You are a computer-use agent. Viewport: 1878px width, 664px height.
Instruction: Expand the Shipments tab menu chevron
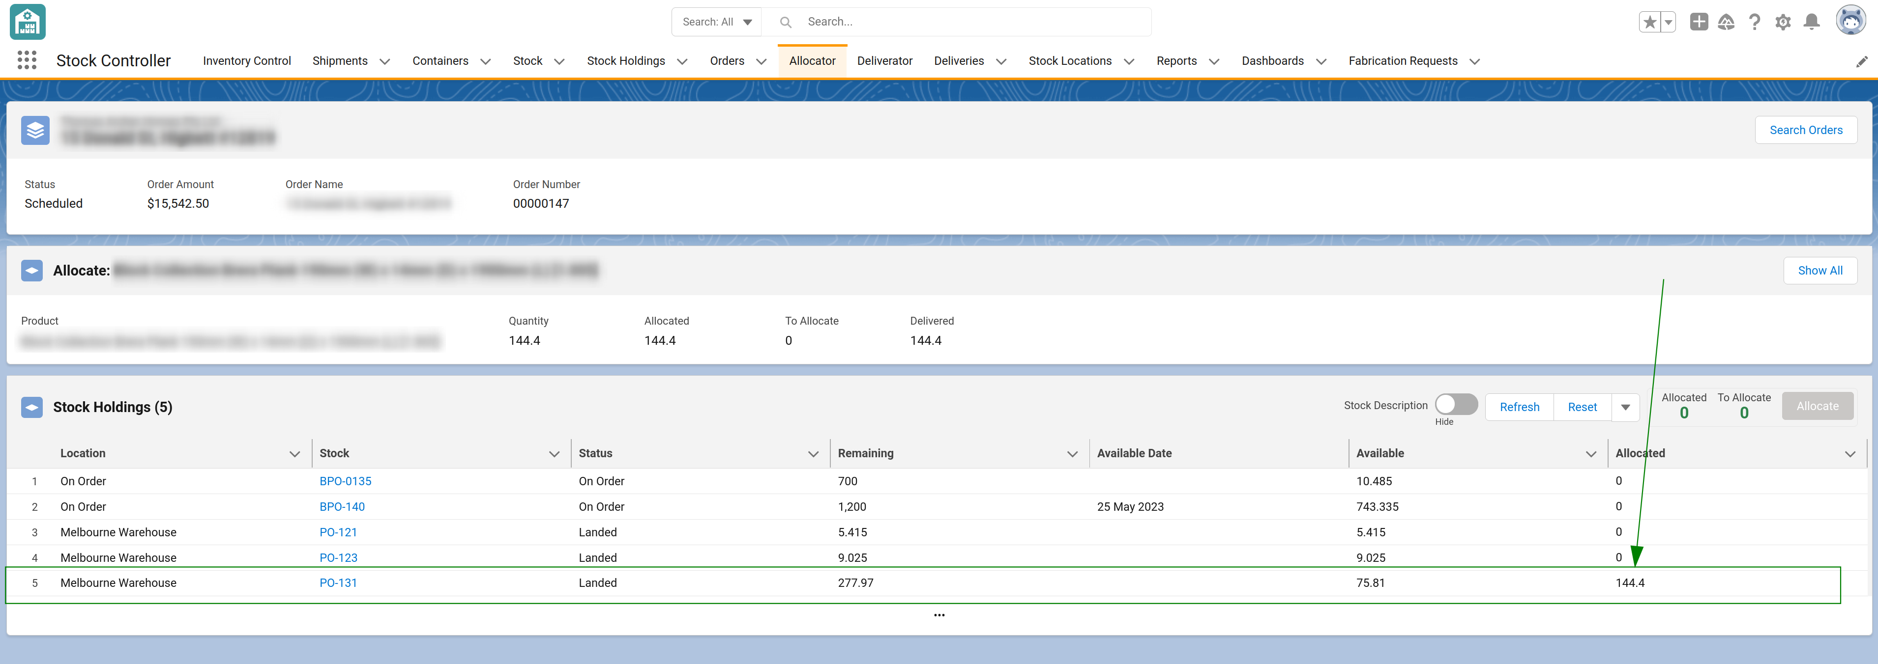(385, 62)
